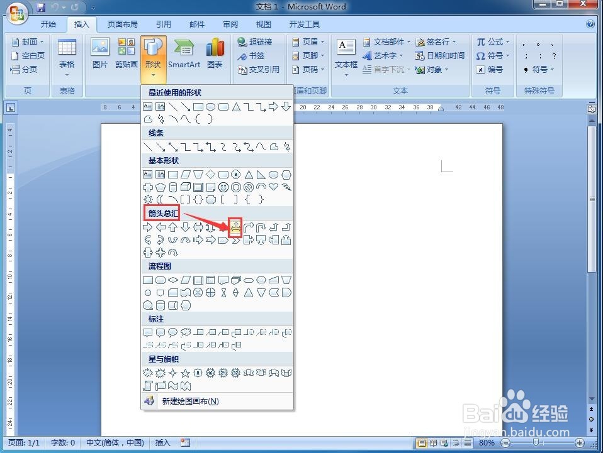Screen dimensions: 603x453
Task: Insert a blank page
Action: (x=28, y=56)
